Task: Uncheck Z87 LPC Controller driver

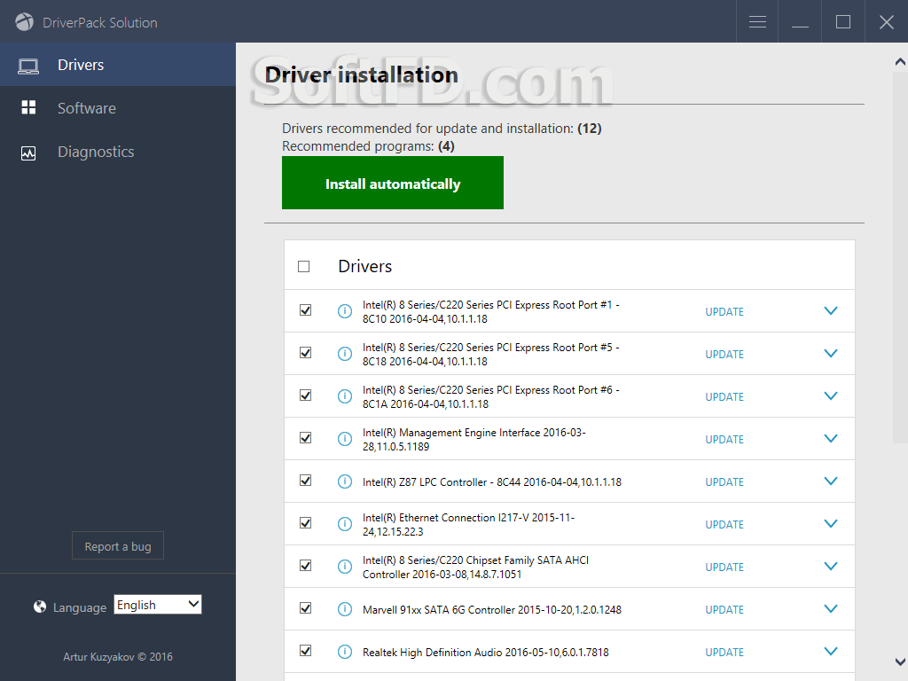Action: 305,481
